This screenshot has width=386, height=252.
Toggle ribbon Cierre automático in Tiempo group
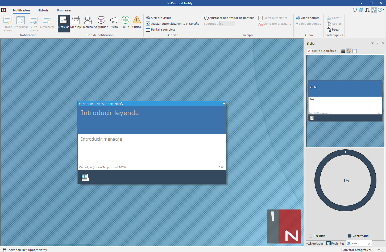[x=273, y=18]
